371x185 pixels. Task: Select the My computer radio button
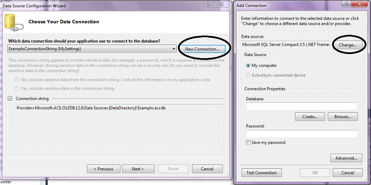click(x=248, y=65)
